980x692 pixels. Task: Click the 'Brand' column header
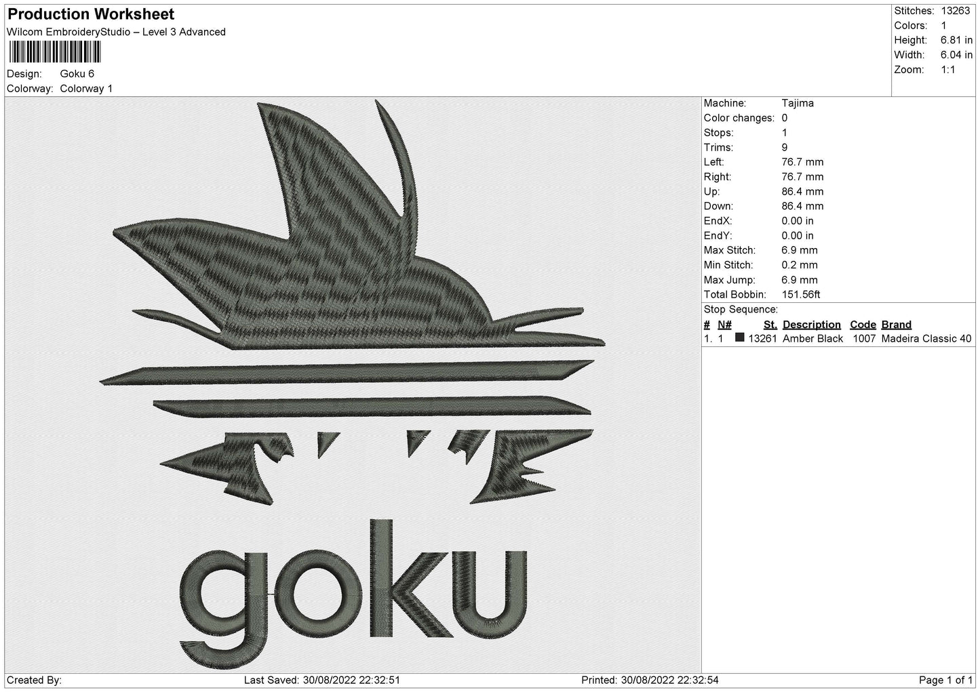click(896, 325)
